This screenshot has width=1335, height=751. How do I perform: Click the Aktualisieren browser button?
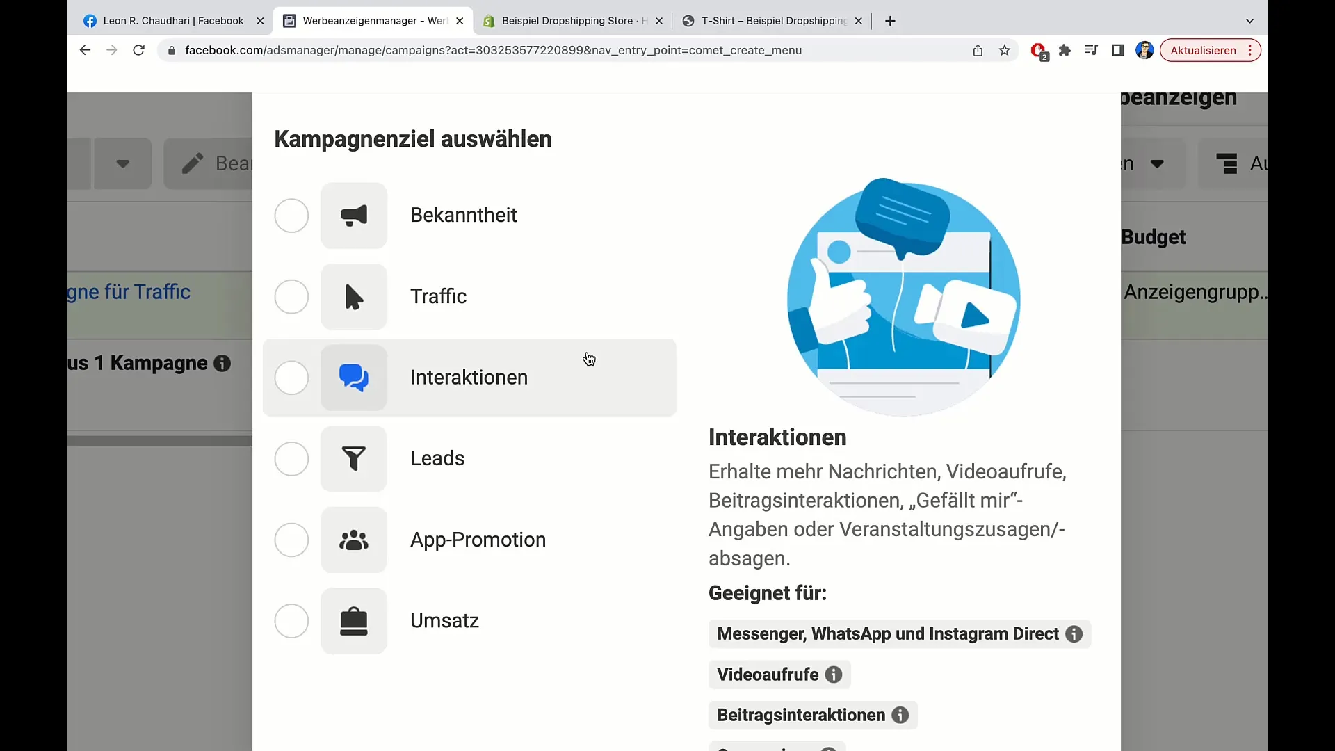pyautogui.click(x=1202, y=51)
